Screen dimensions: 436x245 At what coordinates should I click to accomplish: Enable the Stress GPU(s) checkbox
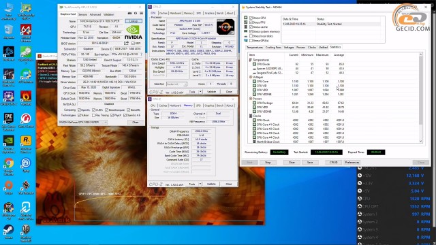251,41
